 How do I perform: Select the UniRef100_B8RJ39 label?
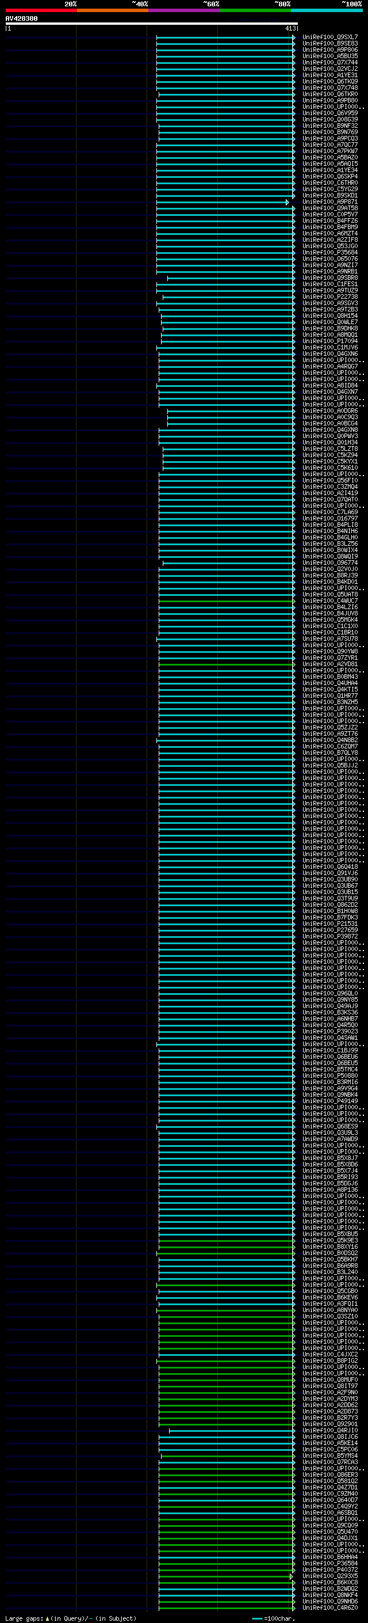[329, 575]
